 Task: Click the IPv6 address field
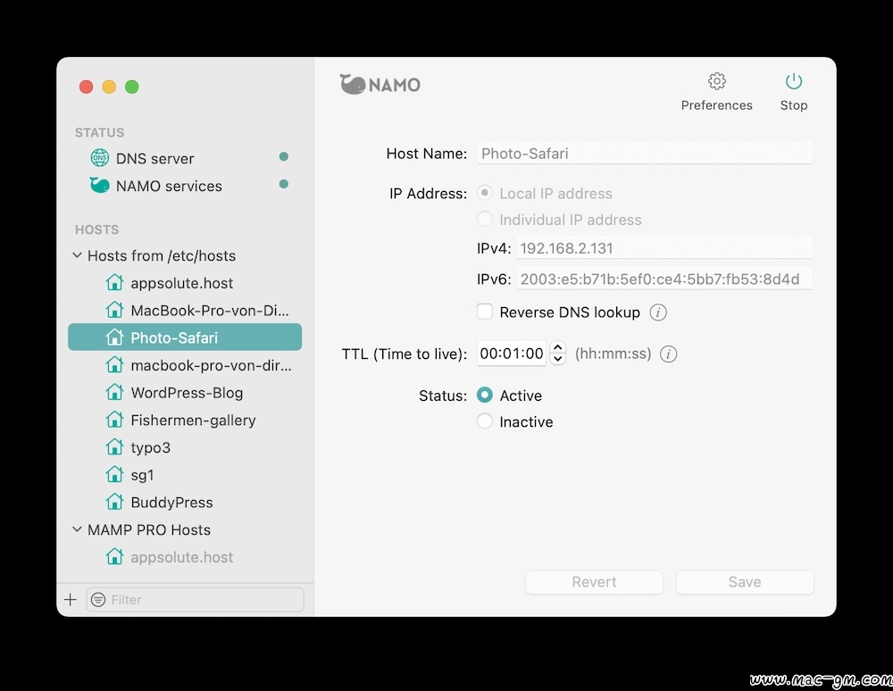coord(664,279)
